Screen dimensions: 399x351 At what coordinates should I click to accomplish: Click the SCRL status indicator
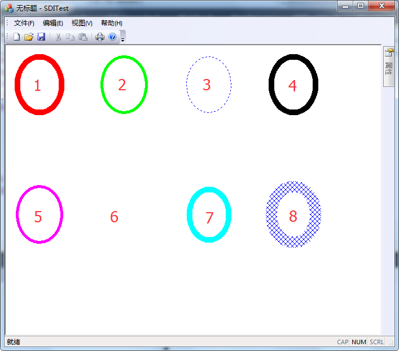pyautogui.click(x=376, y=342)
